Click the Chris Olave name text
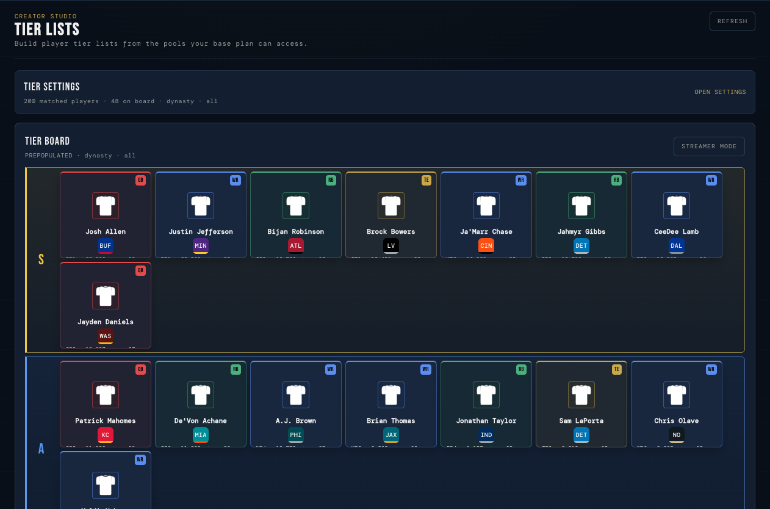 click(x=677, y=421)
